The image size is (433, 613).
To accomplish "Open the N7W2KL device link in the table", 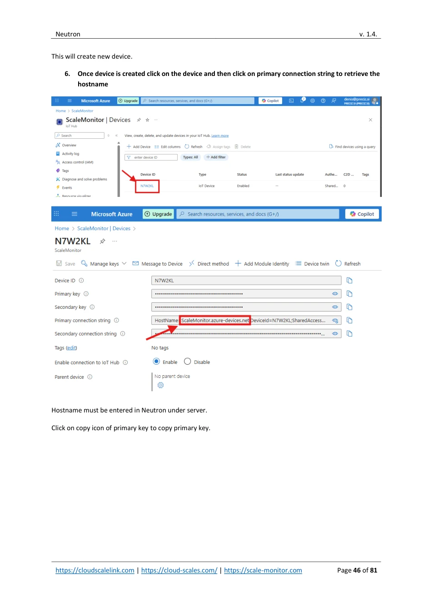I will click(147, 186).
